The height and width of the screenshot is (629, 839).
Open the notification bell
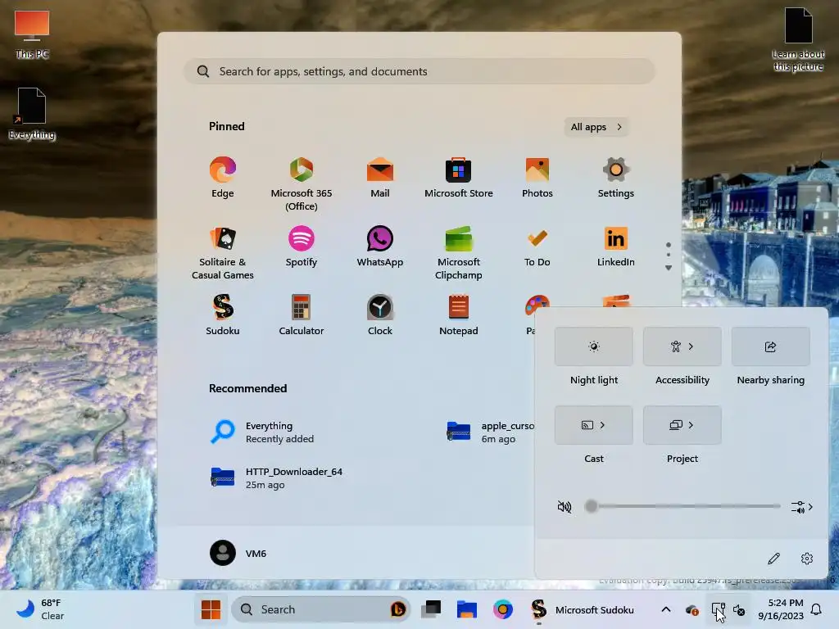tap(817, 609)
